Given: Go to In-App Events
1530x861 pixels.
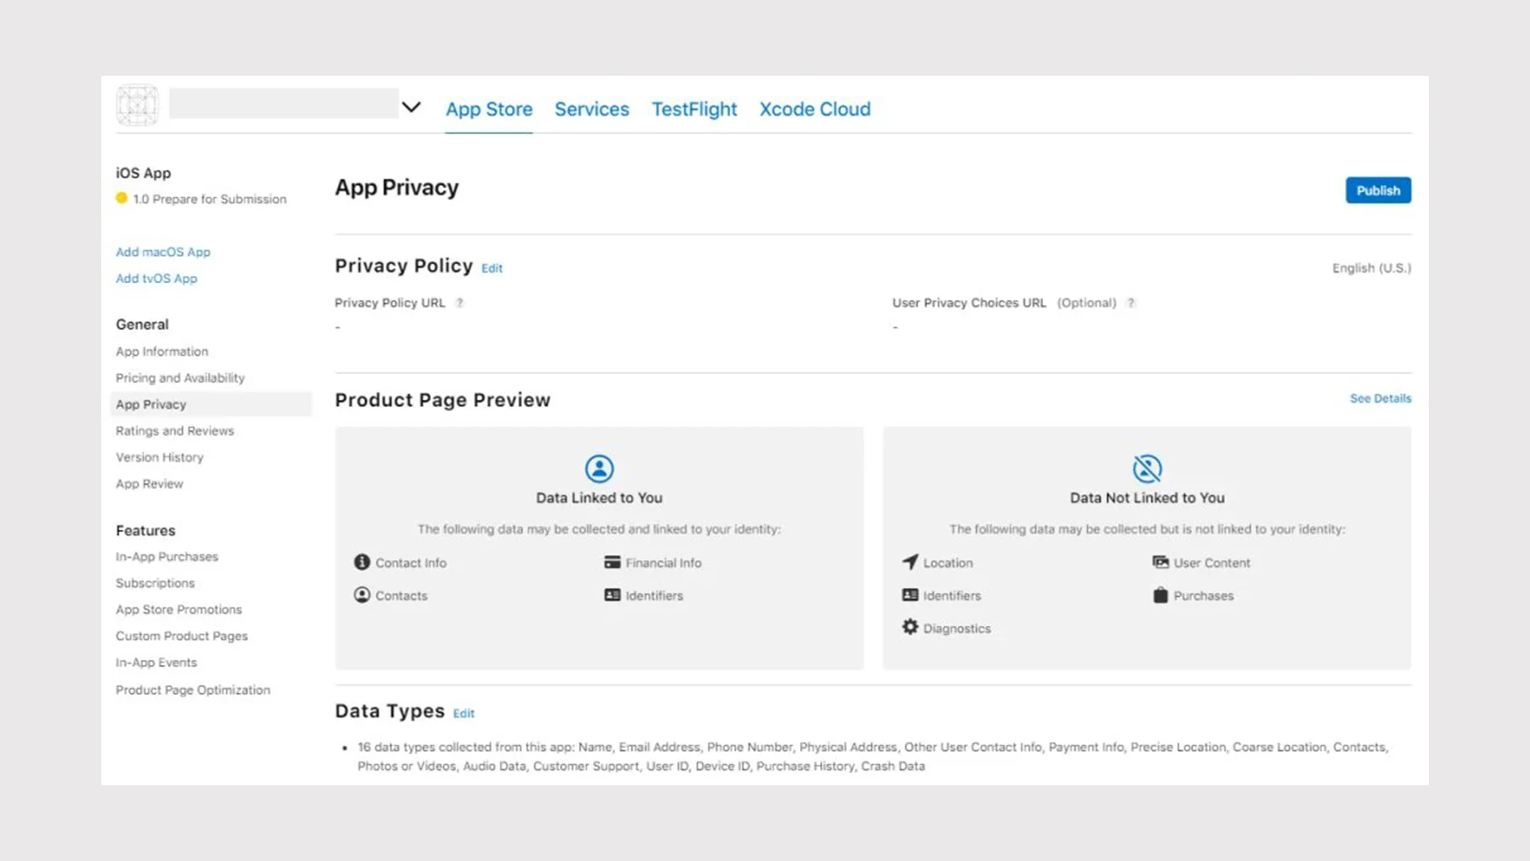Looking at the screenshot, I should click(156, 662).
